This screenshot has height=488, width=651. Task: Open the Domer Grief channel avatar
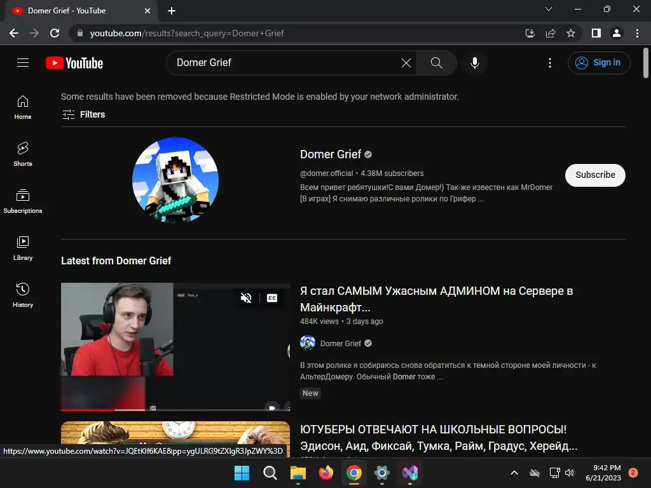tap(175, 180)
